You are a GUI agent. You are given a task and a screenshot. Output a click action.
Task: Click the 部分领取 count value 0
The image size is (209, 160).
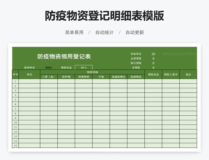153,63
